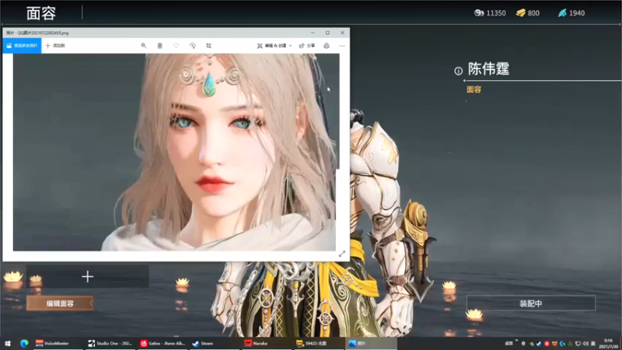Open the 分享 share option
The width and height of the screenshot is (622, 350).
tap(307, 46)
